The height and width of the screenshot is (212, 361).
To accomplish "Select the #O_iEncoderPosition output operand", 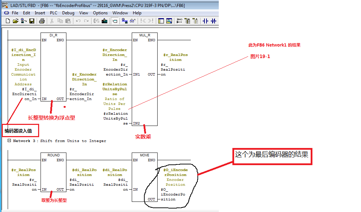I will pos(173,195).
